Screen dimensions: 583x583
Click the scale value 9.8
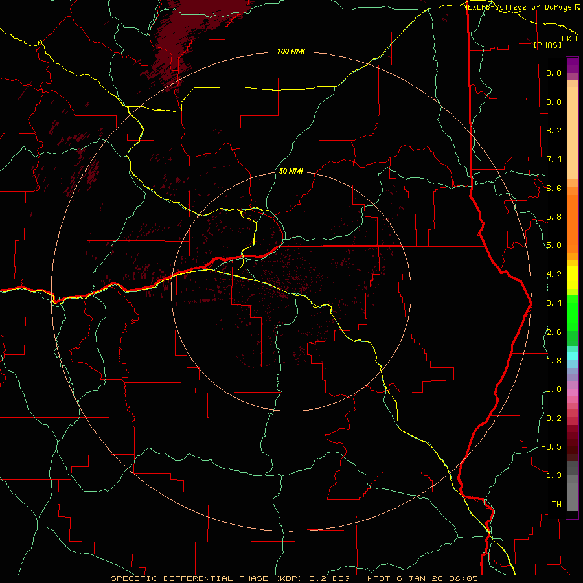554,73
